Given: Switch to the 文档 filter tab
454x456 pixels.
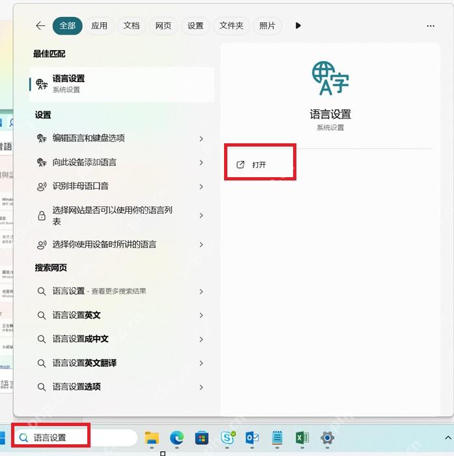Looking at the screenshot, I should tap(131, 26).
